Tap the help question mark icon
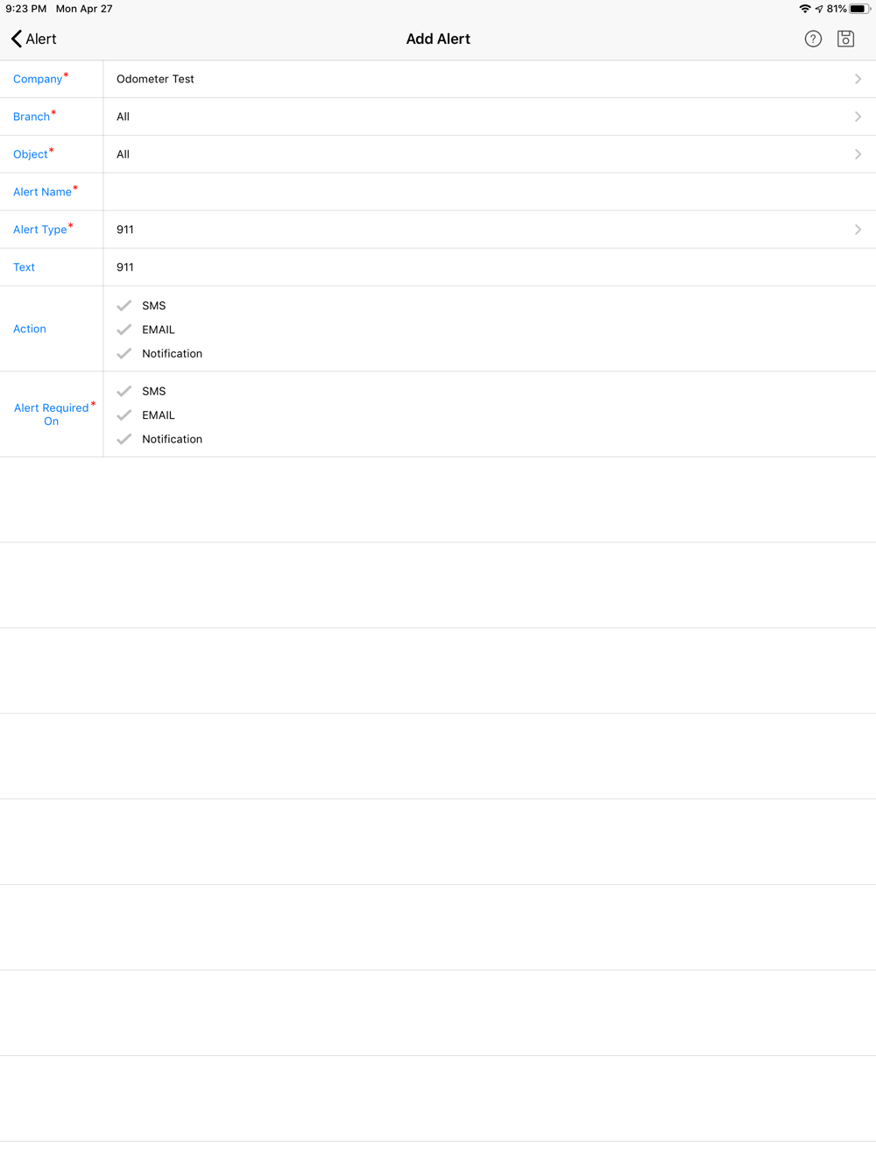 813,39
